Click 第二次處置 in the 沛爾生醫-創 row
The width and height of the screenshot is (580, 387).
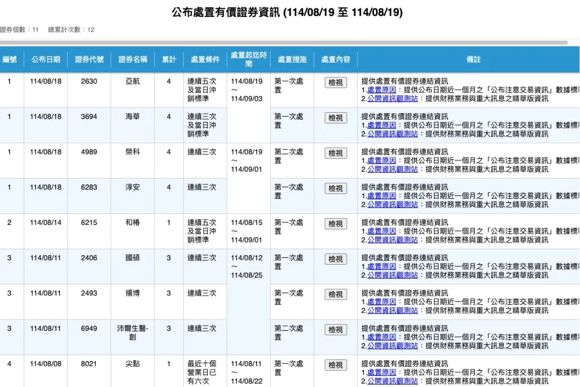pos(289,333)
